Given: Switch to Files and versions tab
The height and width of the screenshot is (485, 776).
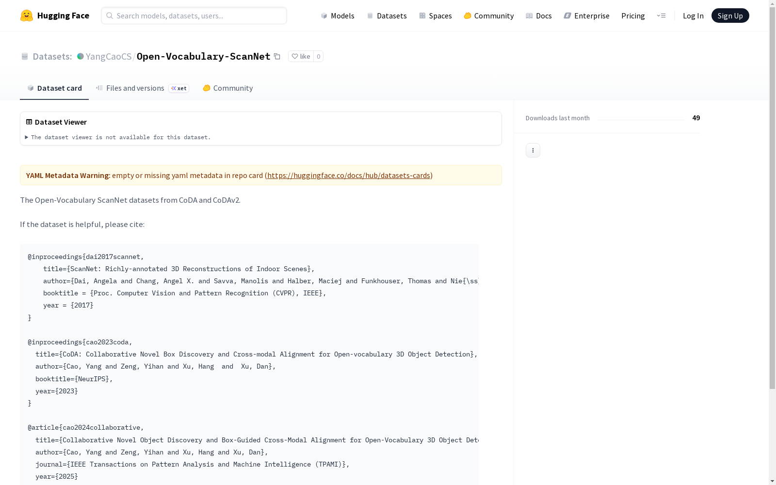Looking at the screenshot, I should (x=142, y=88).
